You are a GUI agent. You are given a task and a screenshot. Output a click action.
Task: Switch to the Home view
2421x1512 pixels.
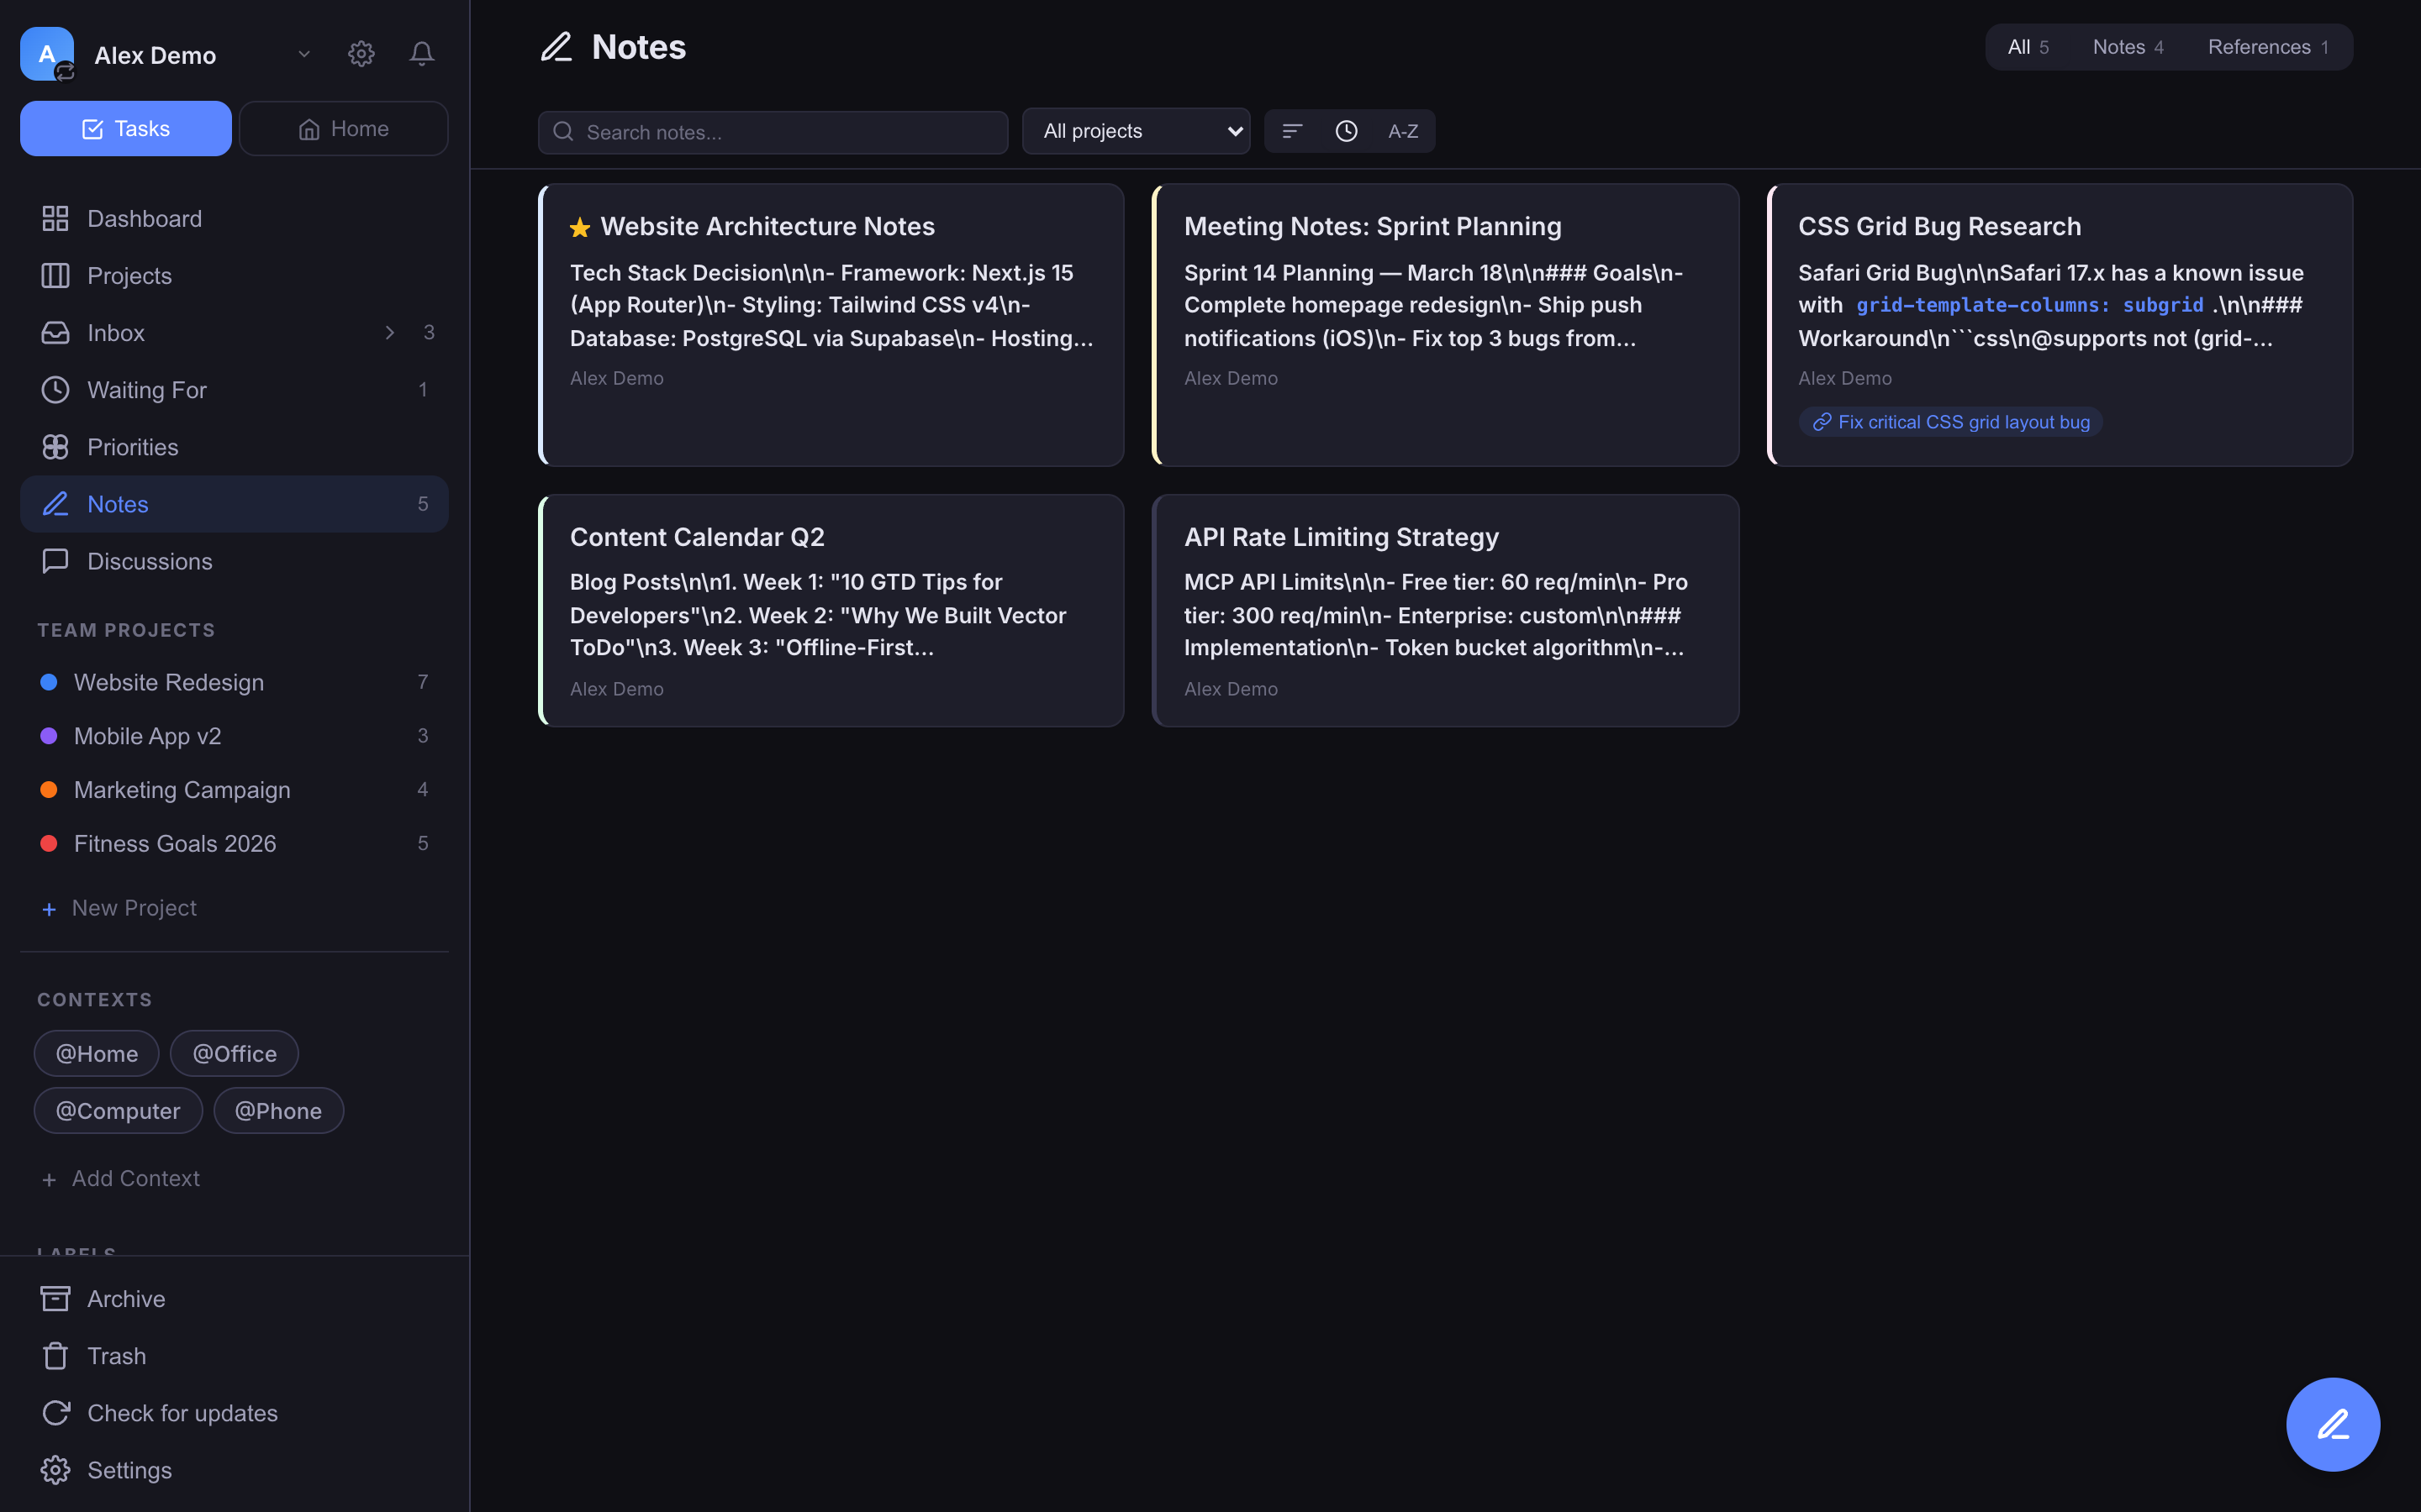pos(343,128)
